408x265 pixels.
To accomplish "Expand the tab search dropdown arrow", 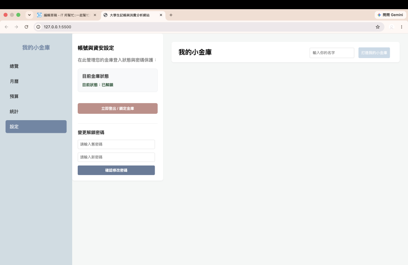I will coord(29,15).
